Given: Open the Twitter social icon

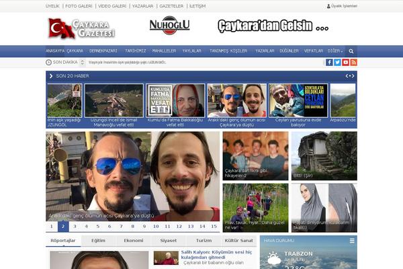Looking at the screenshot, I should click(x=337, y=63).
